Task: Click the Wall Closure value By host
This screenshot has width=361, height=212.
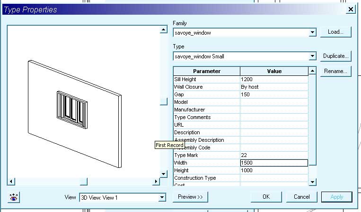Action: [x=274, y=87]
